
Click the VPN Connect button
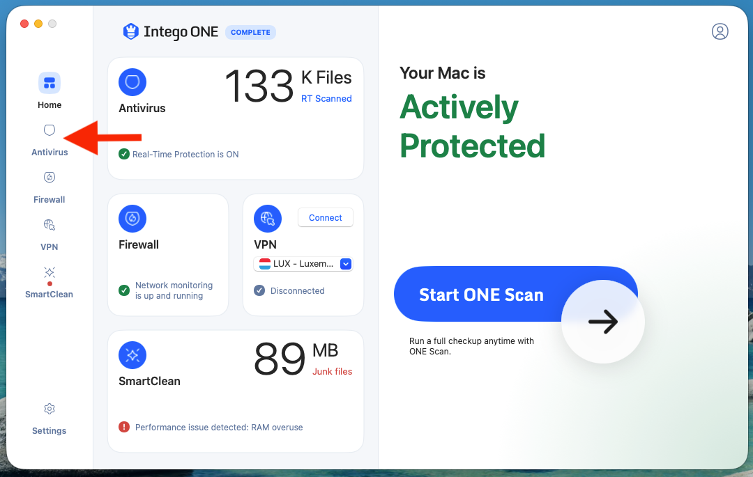[x=326, y=218]
